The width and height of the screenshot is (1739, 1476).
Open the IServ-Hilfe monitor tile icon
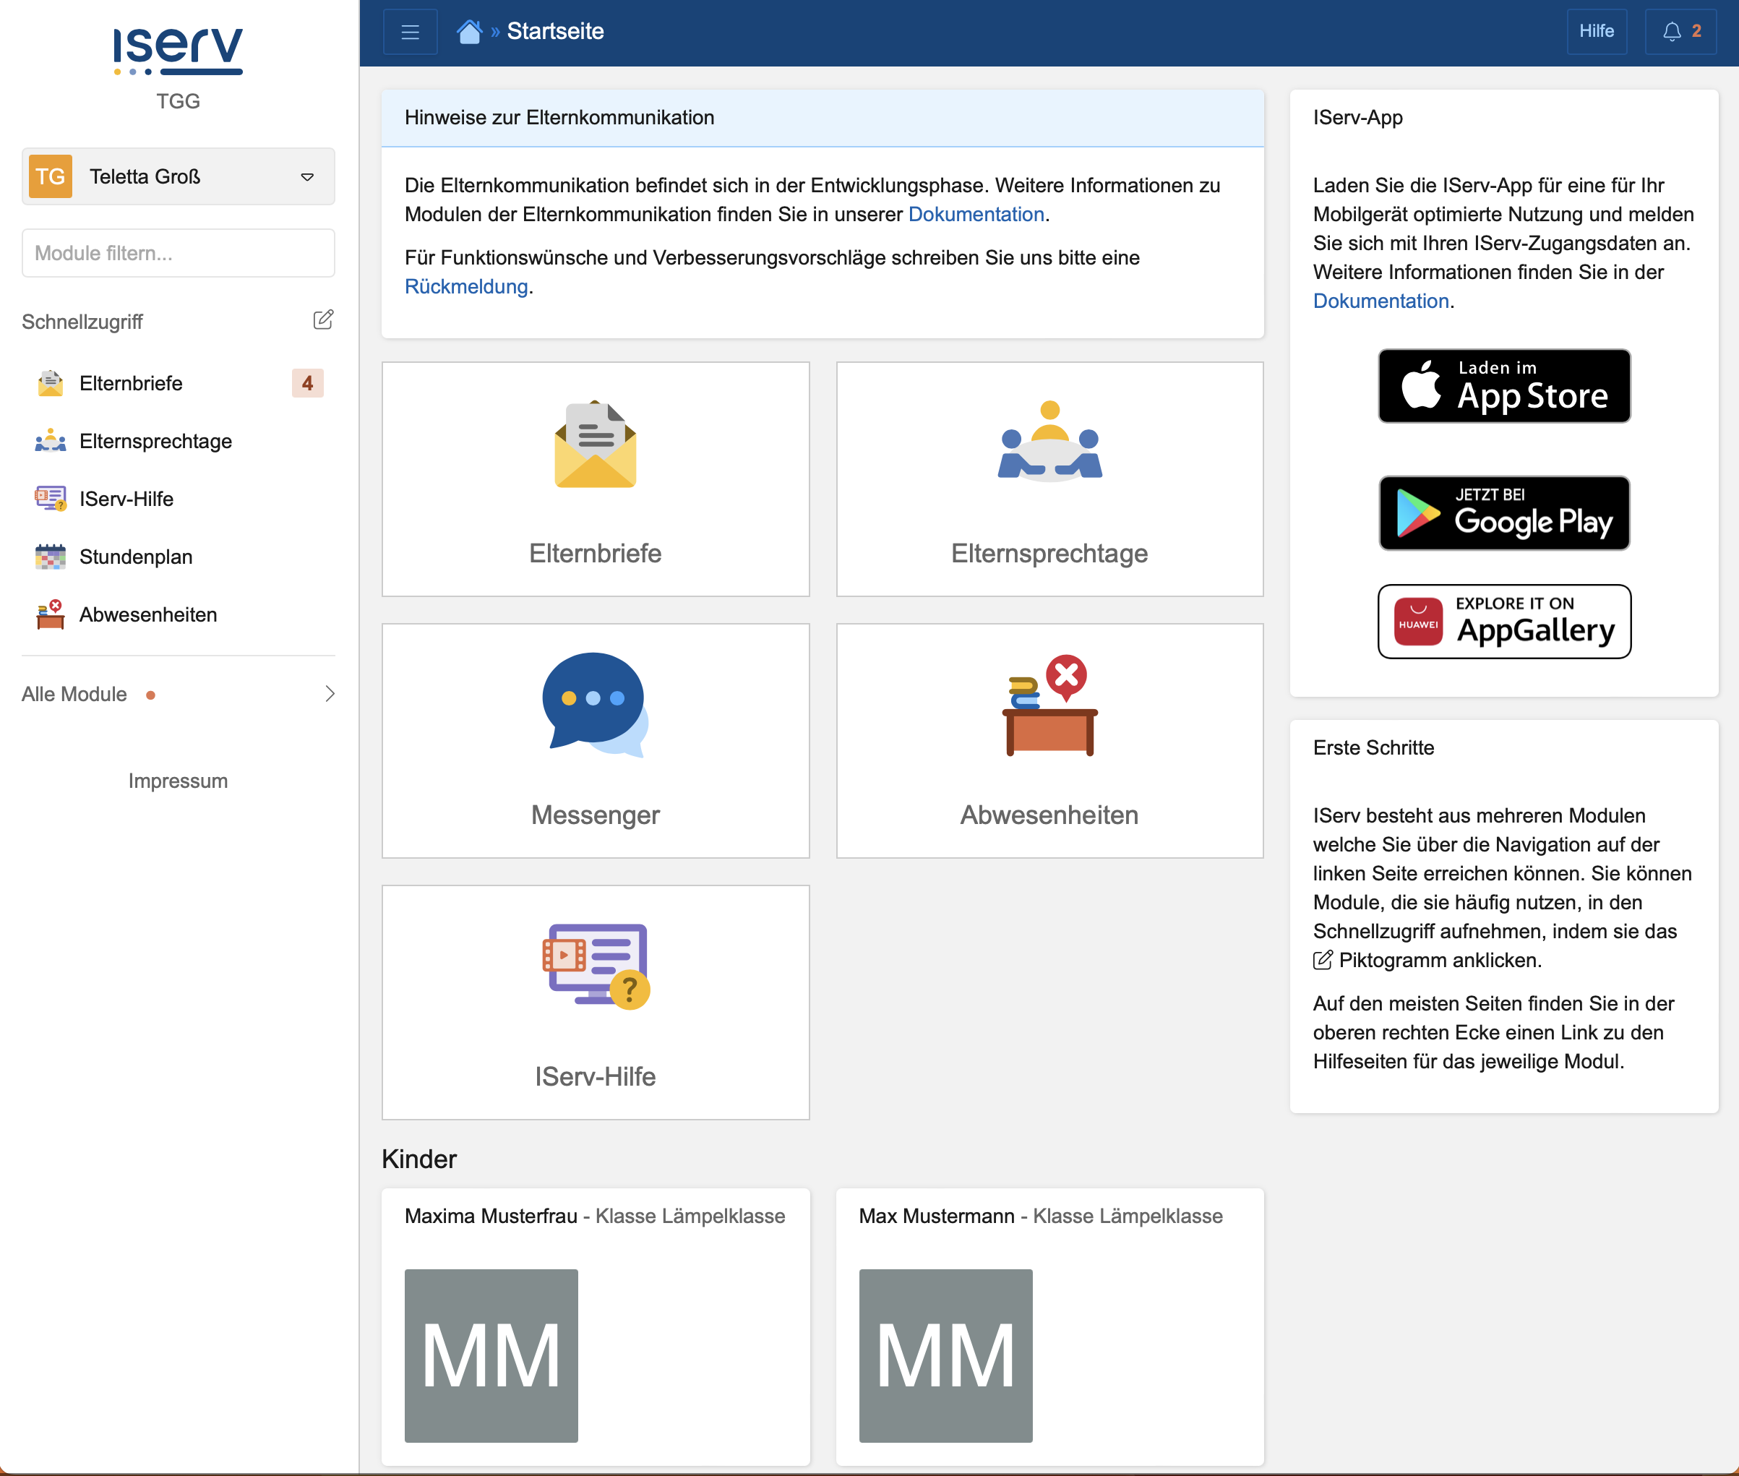coord(595,966)
